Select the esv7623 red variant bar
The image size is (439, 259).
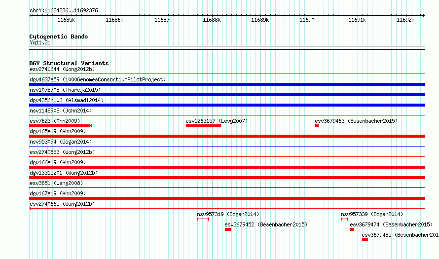(61, 126)
